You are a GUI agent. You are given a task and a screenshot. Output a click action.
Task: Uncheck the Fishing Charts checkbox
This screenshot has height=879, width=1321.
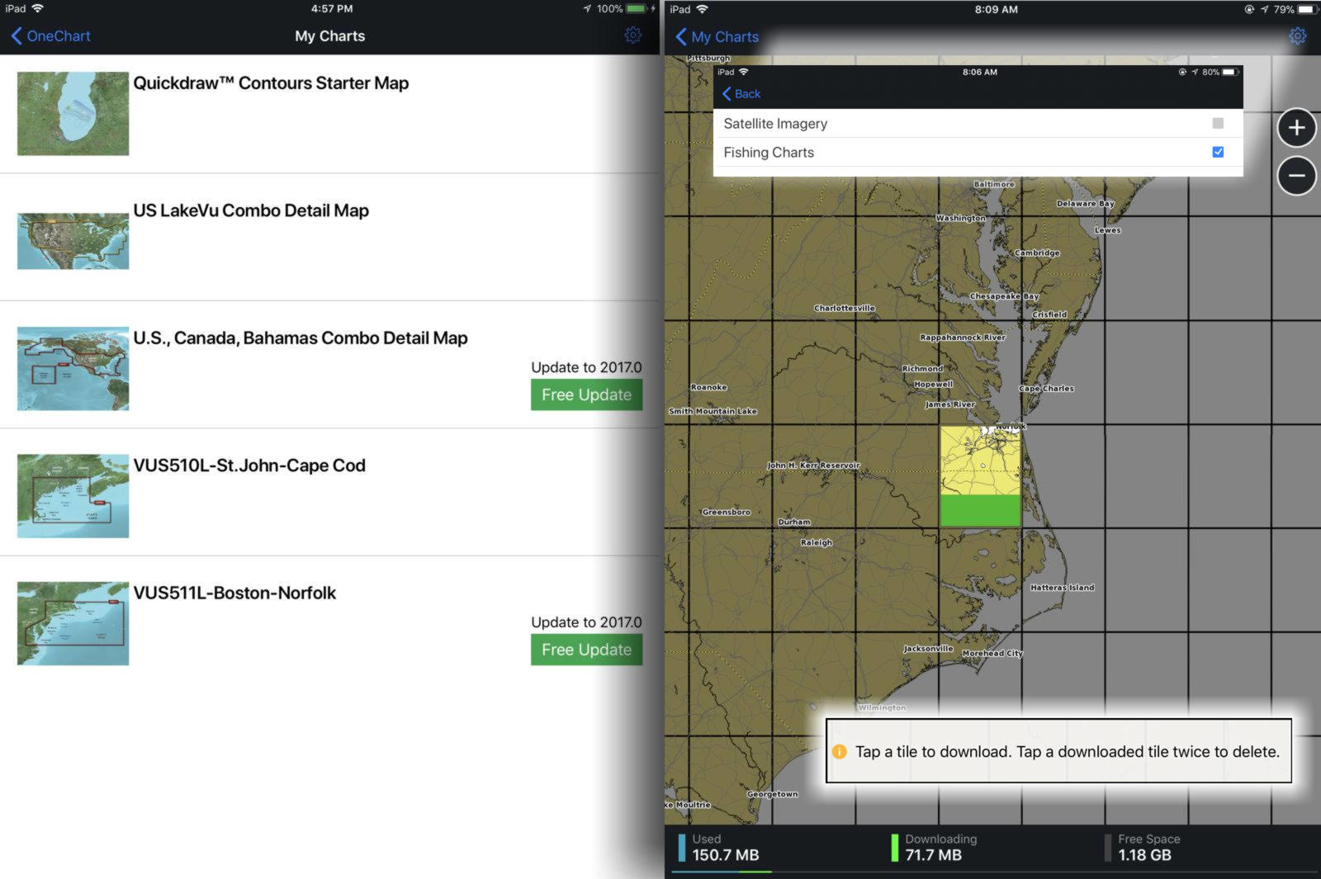(x=1218, y=152)
